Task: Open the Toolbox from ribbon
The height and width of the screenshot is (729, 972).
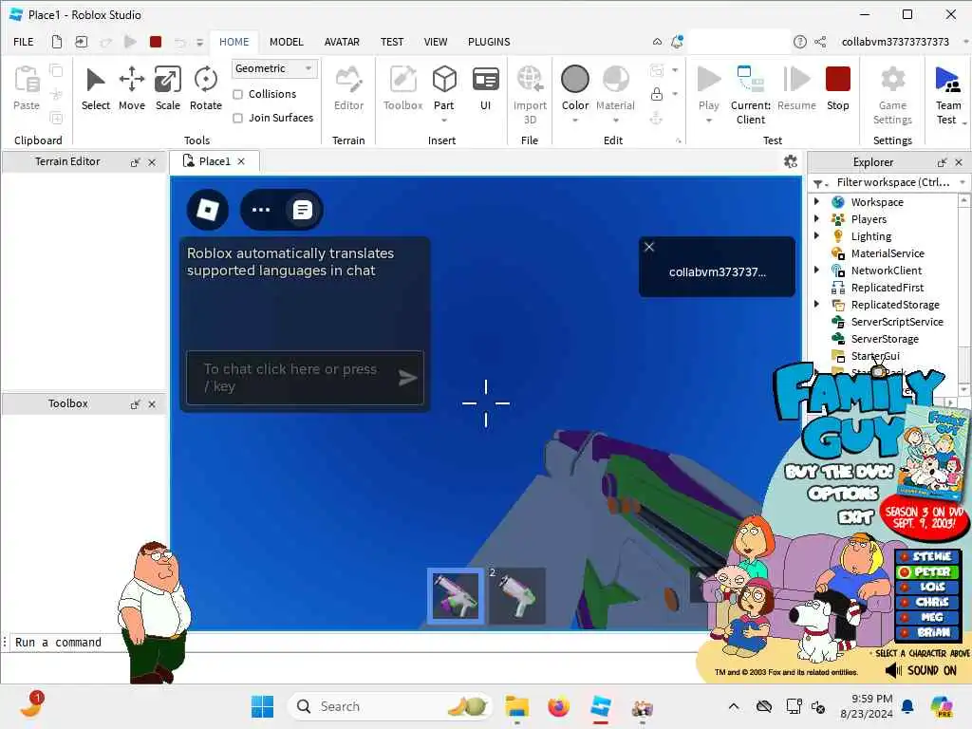Action: (402, 88)
